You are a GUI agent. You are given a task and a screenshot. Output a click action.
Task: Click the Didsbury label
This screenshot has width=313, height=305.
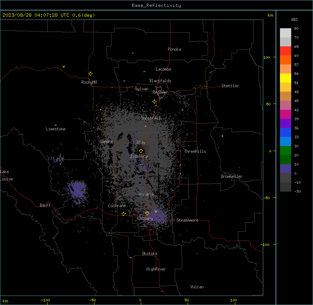point(139,156)
